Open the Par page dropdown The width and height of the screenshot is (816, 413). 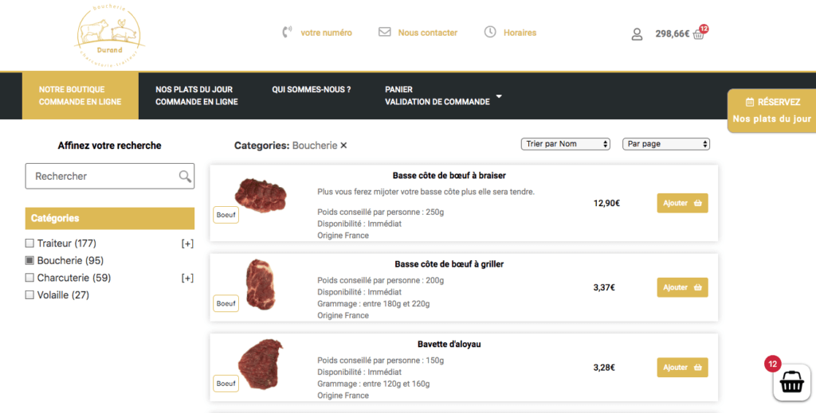click(666, 144)
